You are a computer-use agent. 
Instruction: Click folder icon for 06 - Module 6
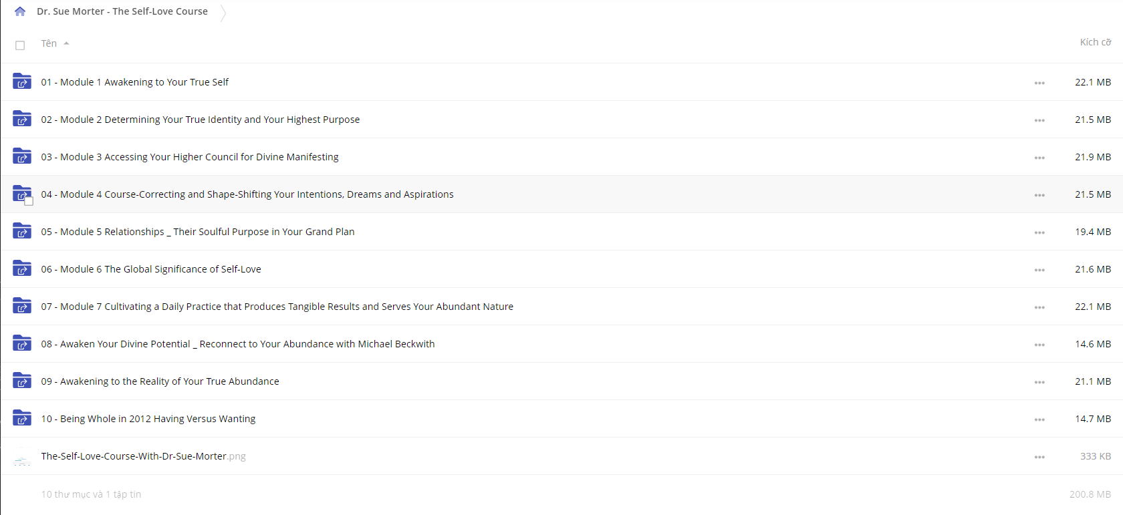(x=22, y=269)
